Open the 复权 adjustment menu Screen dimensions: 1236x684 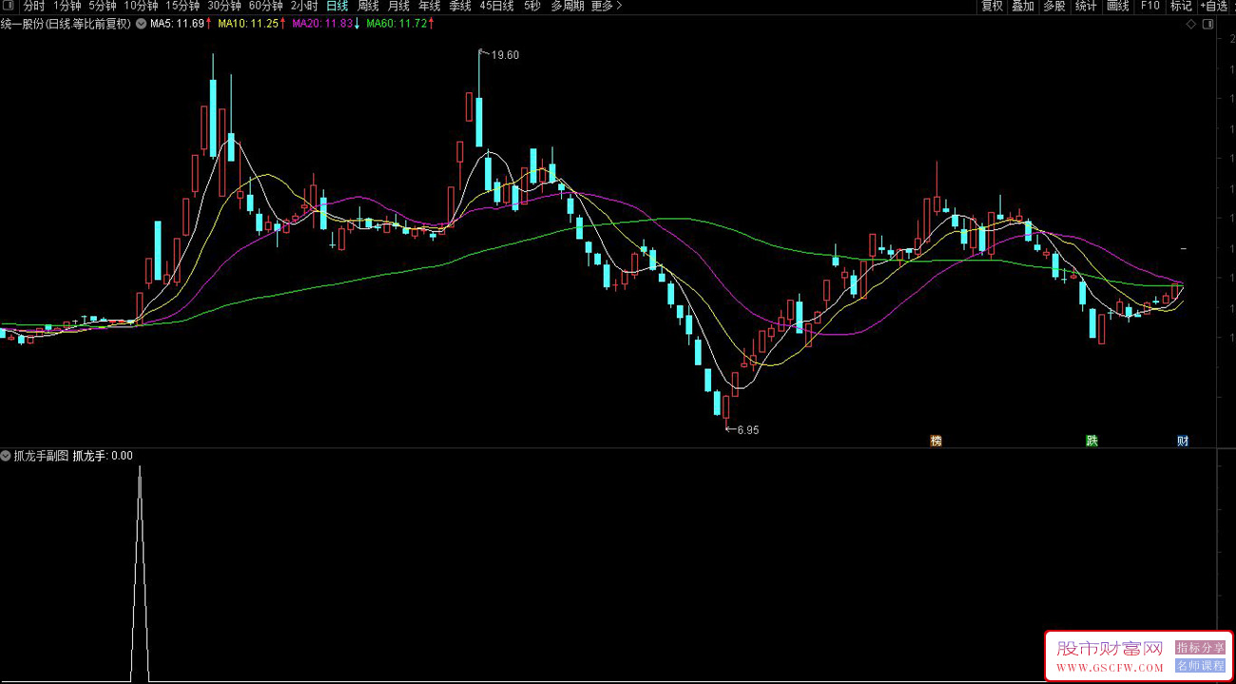[x=993, y=6]
